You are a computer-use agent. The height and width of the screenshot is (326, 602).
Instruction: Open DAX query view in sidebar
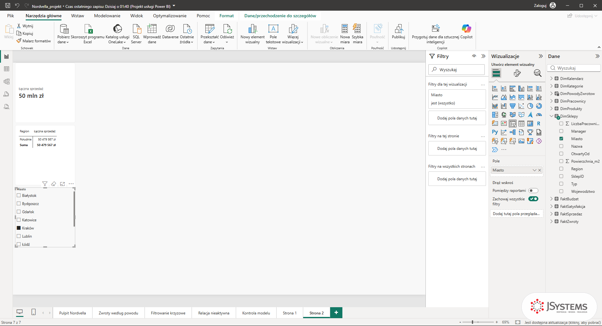click(x=6, y=94)
